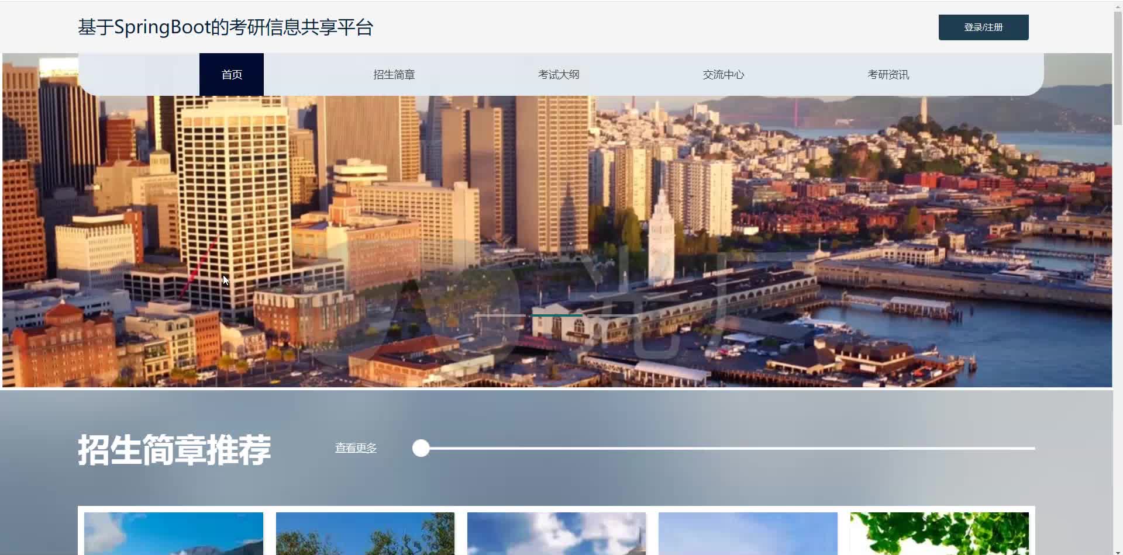Click the scrollbar up arrow
The width and height of the screenshot is (1123, 555).
point(1118,5)
